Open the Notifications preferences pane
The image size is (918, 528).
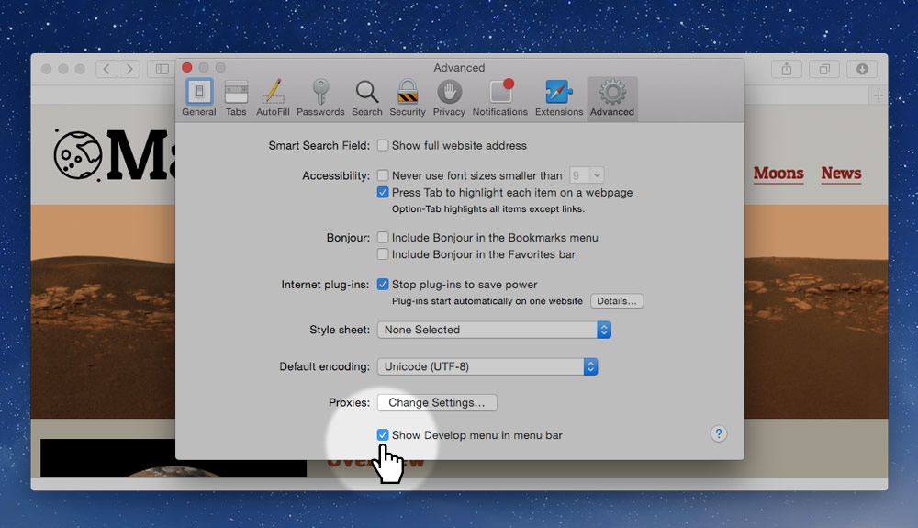[x=500, y=98]
